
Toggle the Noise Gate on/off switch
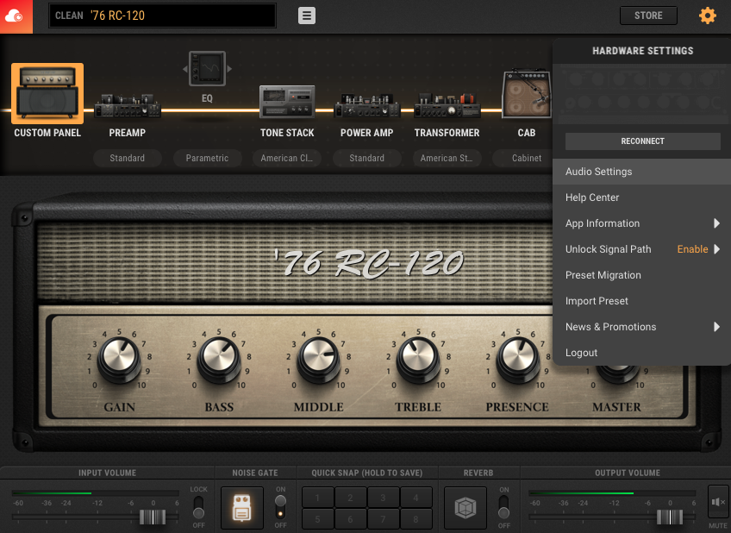tap(280, 507)
